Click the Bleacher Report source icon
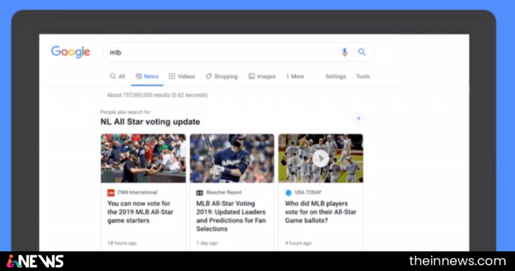 pyautogui.click(x=199, y=192)
